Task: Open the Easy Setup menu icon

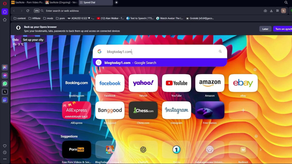Action: pyautogui.click(x=277, y=11)
